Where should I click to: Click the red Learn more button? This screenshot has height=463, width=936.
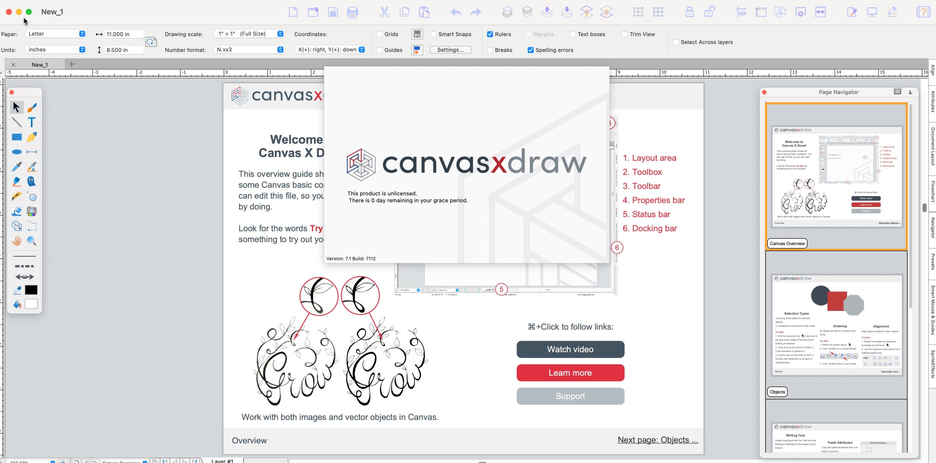coord(570,373)
